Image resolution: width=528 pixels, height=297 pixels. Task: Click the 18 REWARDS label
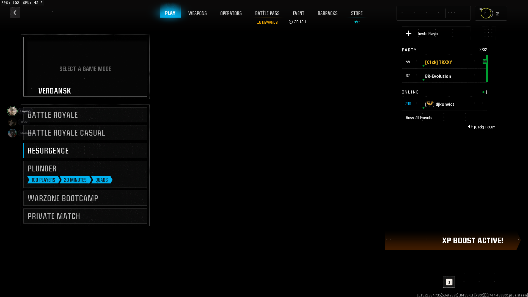tap(267, 22)
